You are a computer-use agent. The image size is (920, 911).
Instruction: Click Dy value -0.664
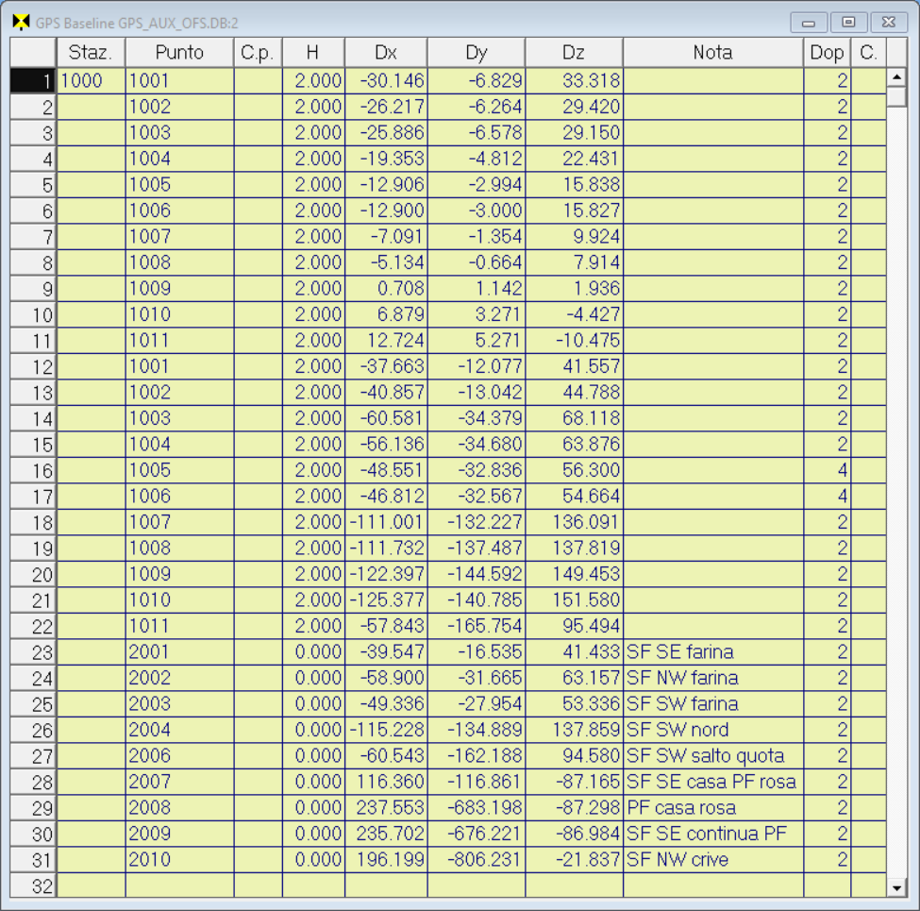point(477,262)
